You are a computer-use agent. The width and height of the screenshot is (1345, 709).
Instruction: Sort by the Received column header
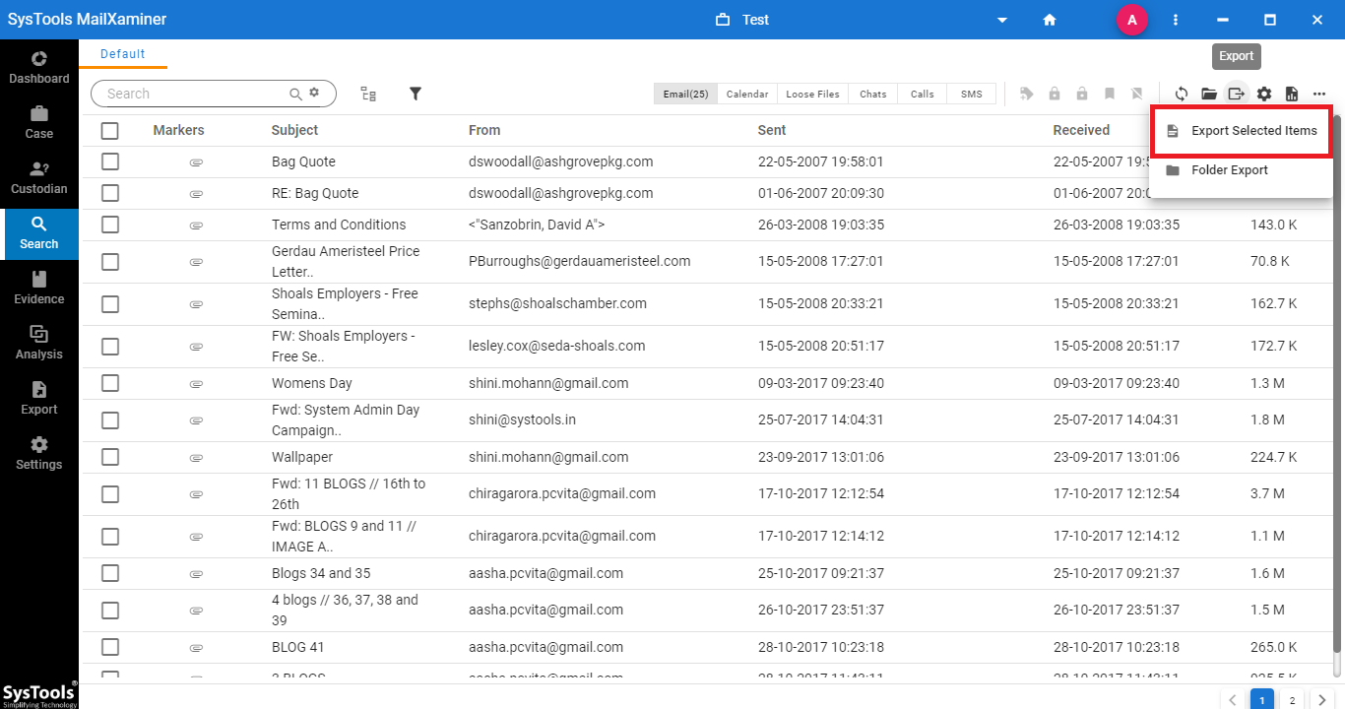pos(1081,130)
